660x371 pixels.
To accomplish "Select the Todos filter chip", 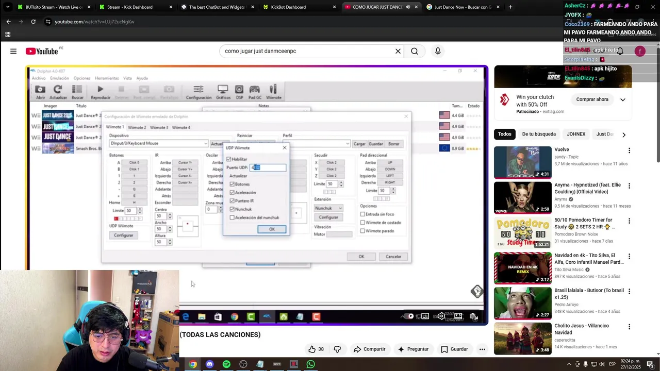I will coord(505,134).
